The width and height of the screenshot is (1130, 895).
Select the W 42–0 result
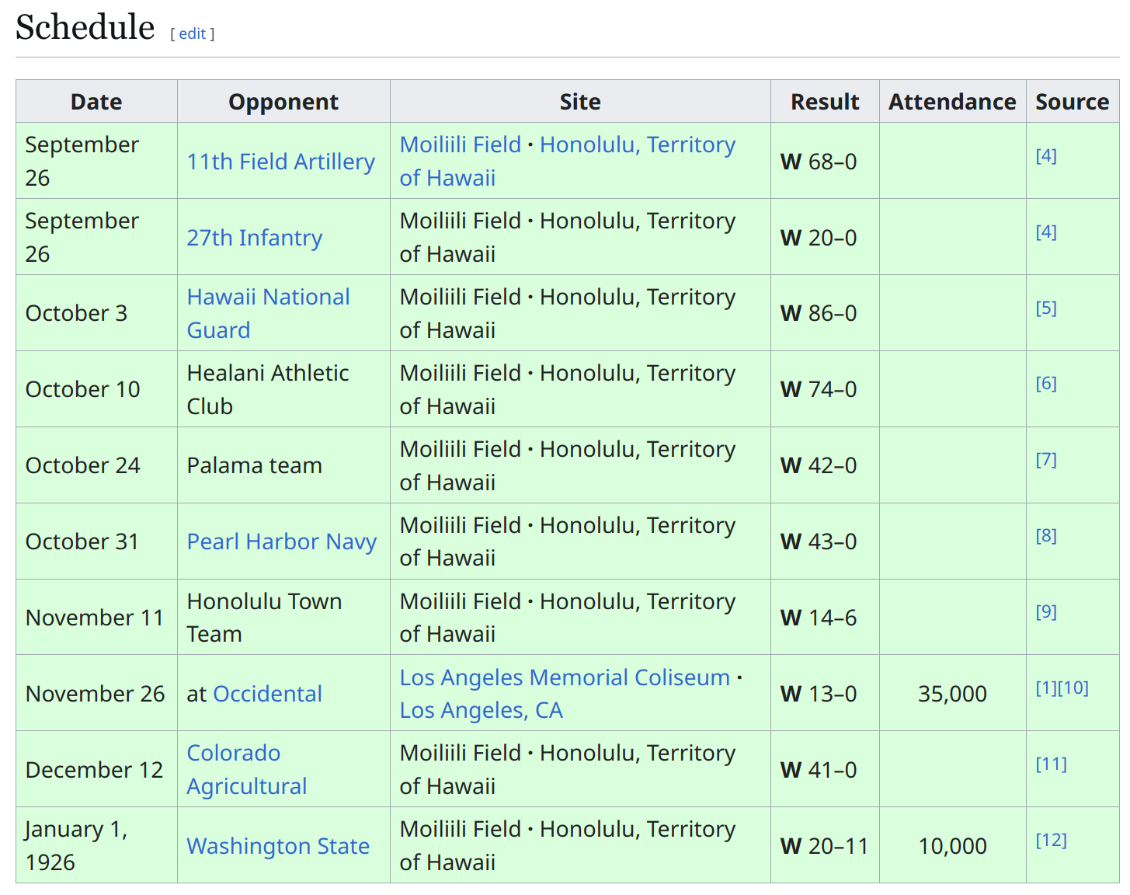(819, 465)
